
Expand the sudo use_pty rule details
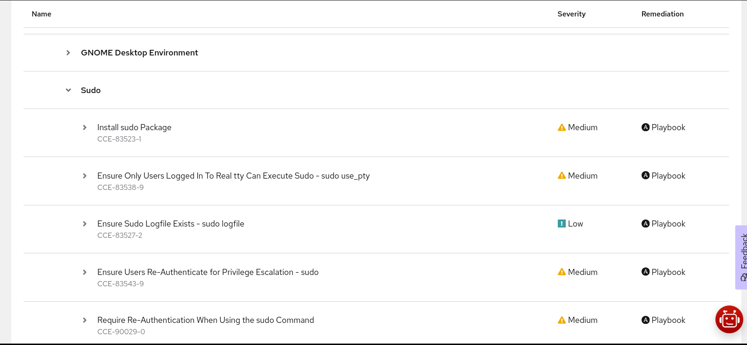(x=85, y=176)
